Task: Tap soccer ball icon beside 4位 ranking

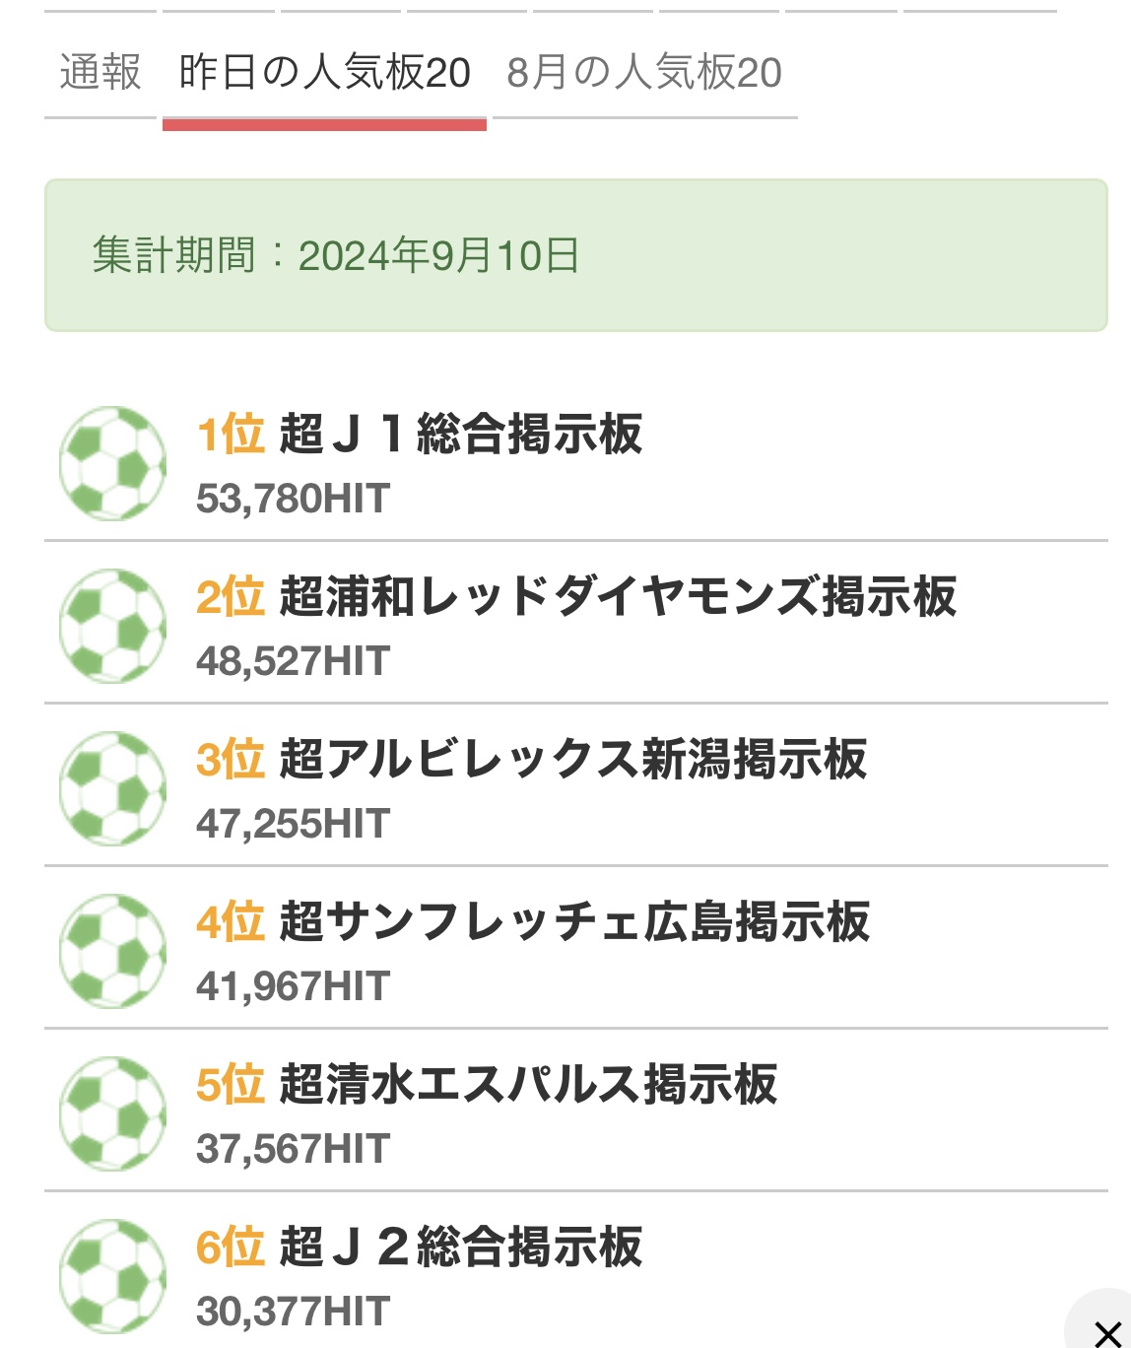Action: 112,951
